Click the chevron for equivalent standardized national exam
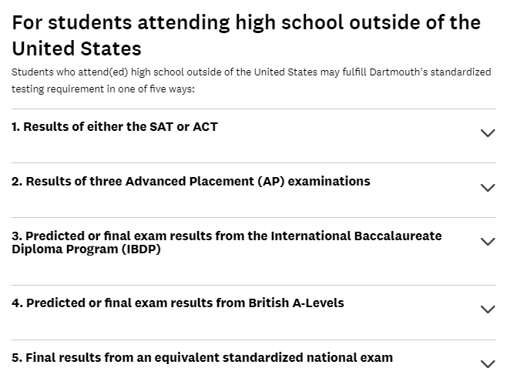This screenshot has height=388, width=507. click(488, 364)
